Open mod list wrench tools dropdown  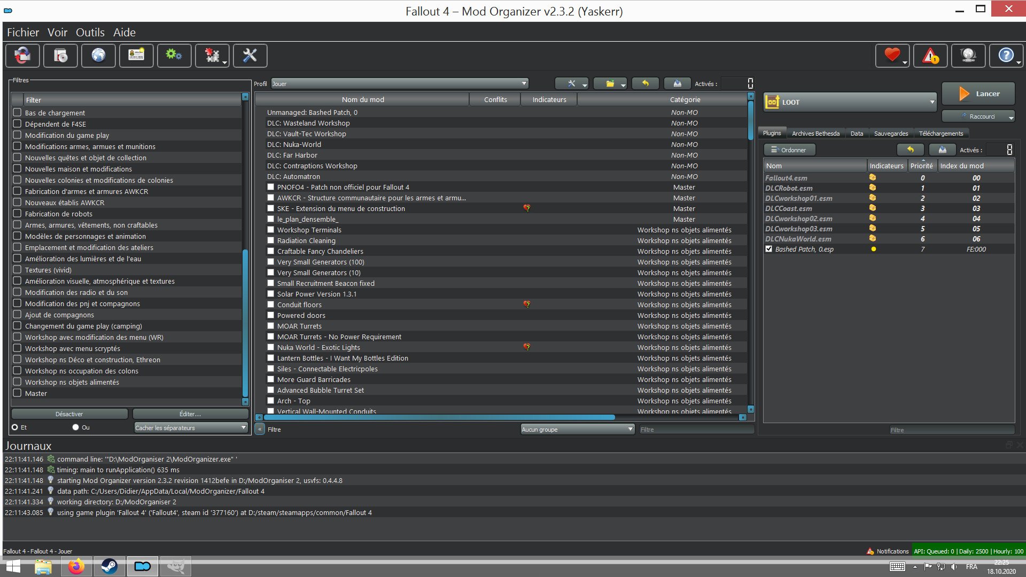click(x=572, y=83)
